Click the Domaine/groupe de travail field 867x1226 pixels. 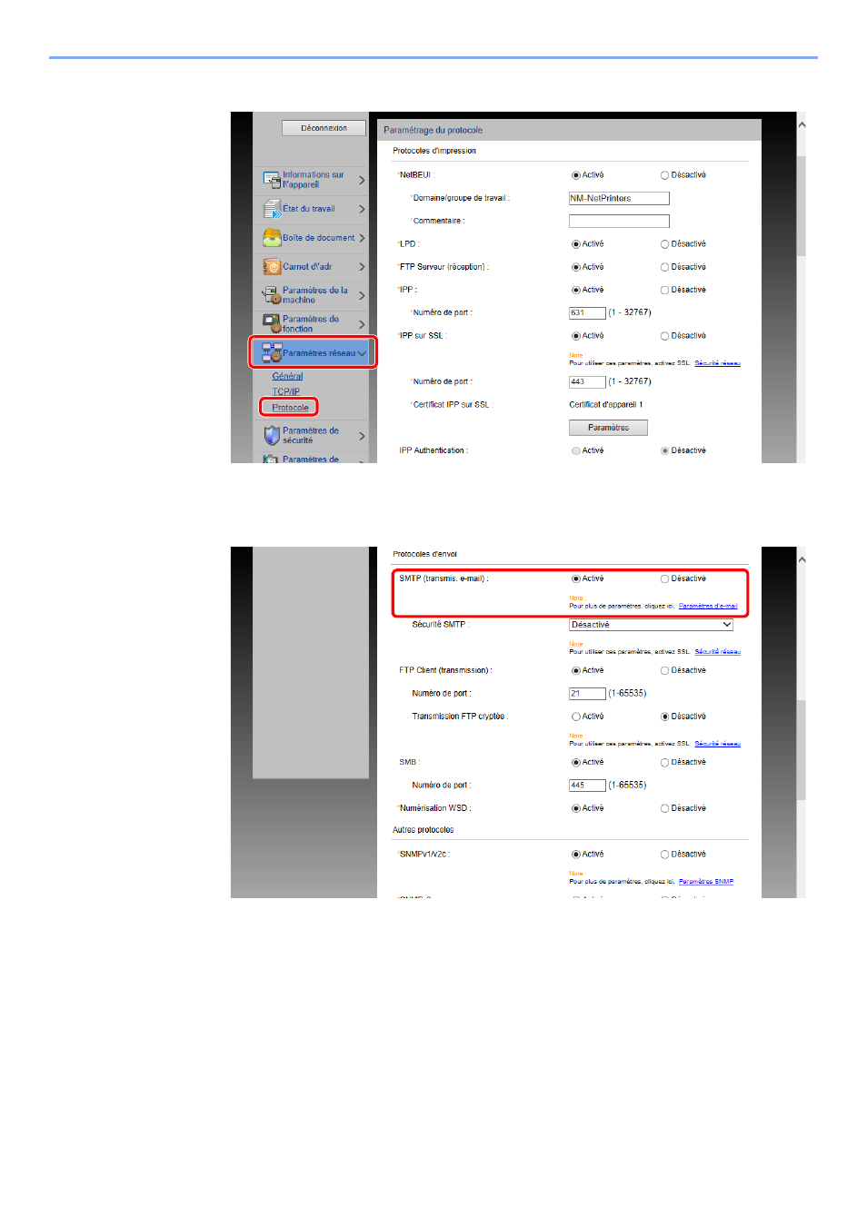pyautogui.click(x=619, y=198)
